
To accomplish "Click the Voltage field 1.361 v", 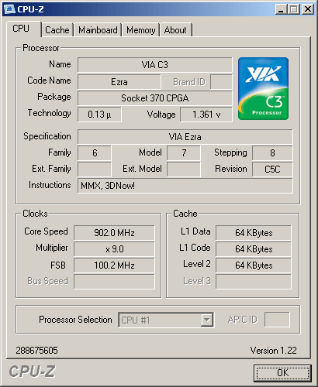I will coord(206,115).
